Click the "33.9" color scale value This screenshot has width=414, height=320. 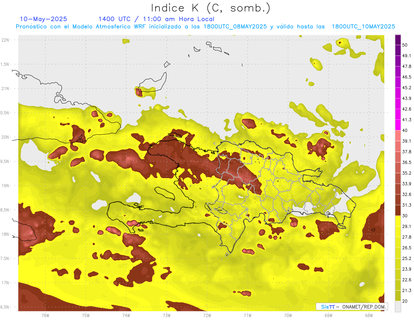coord(407,184)
